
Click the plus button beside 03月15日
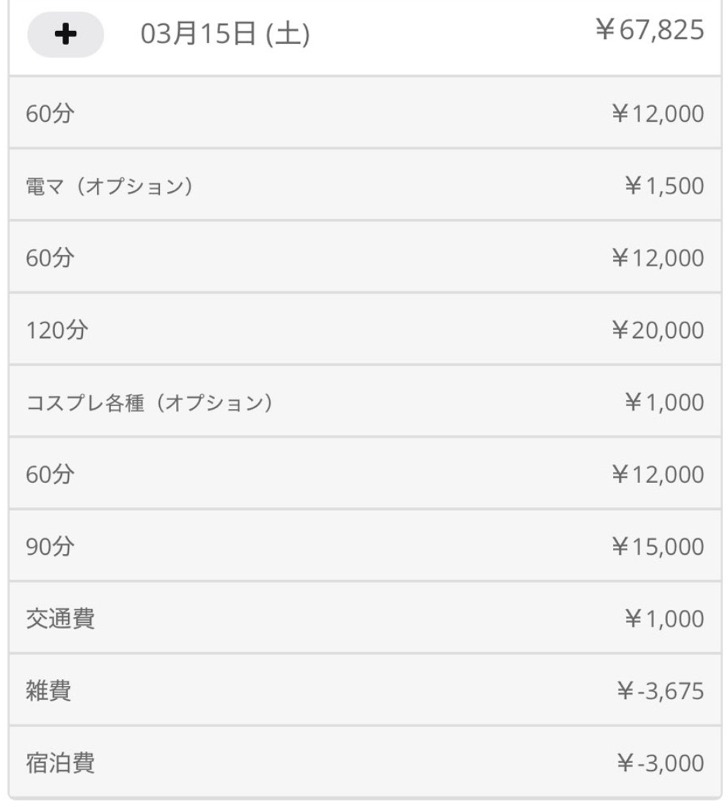pos(65,34)
